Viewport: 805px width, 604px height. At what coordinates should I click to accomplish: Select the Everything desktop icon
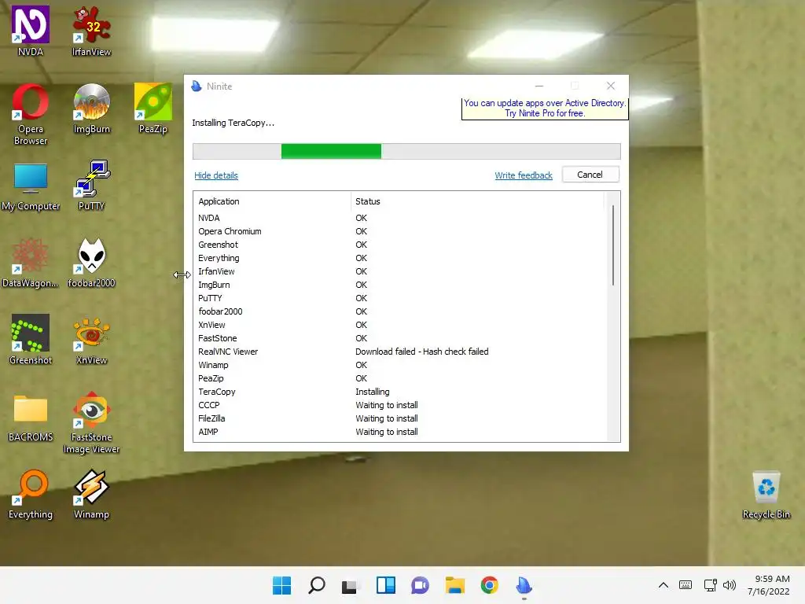click(x=31, y=494)
